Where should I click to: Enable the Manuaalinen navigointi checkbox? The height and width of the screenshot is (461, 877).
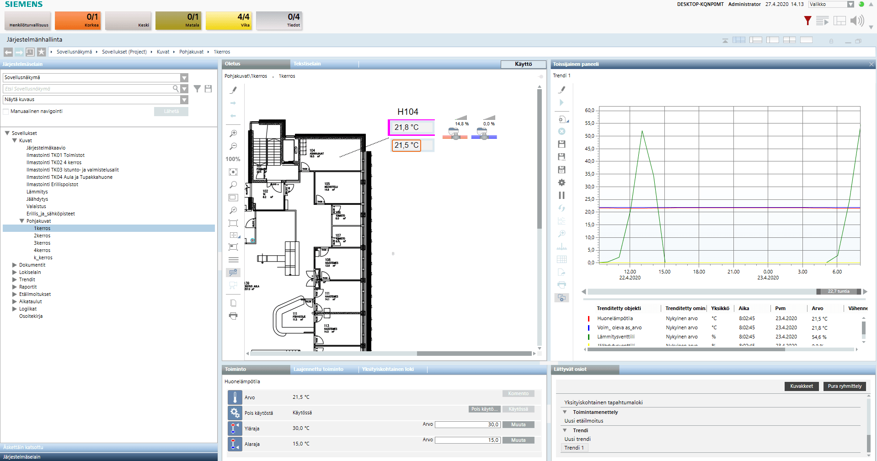click(6, 112)
